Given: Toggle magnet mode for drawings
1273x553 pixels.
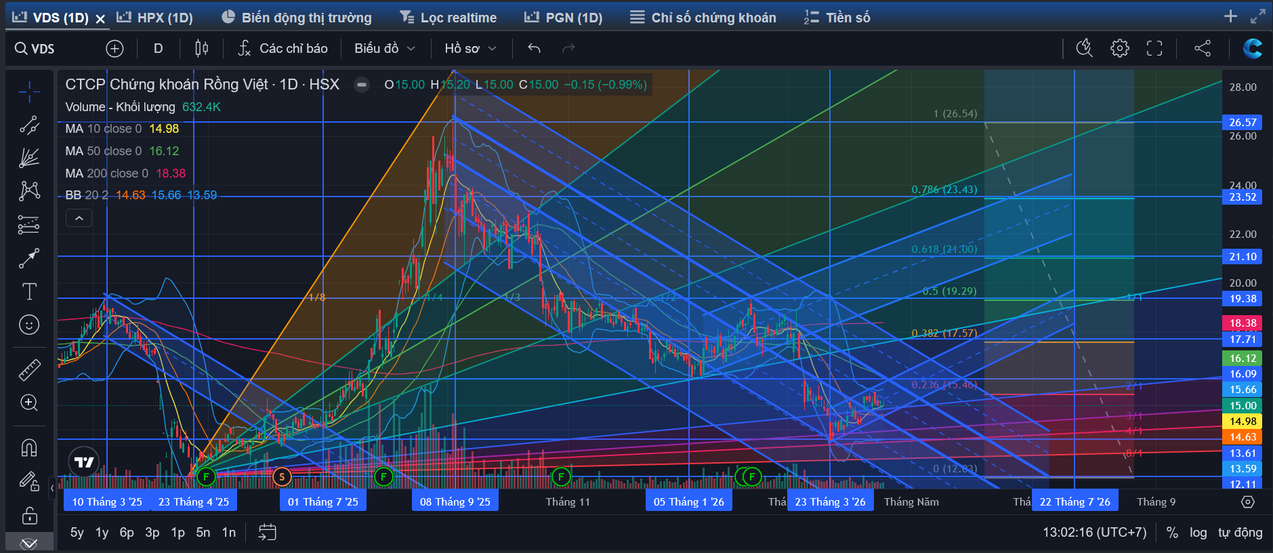Looking at the screenshot, I should 29,447.
